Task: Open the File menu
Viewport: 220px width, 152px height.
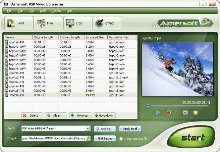Action: (x=9, y=11)
